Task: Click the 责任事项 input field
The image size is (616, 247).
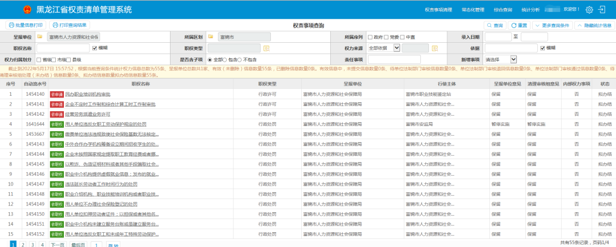Action: click(394, 59)
